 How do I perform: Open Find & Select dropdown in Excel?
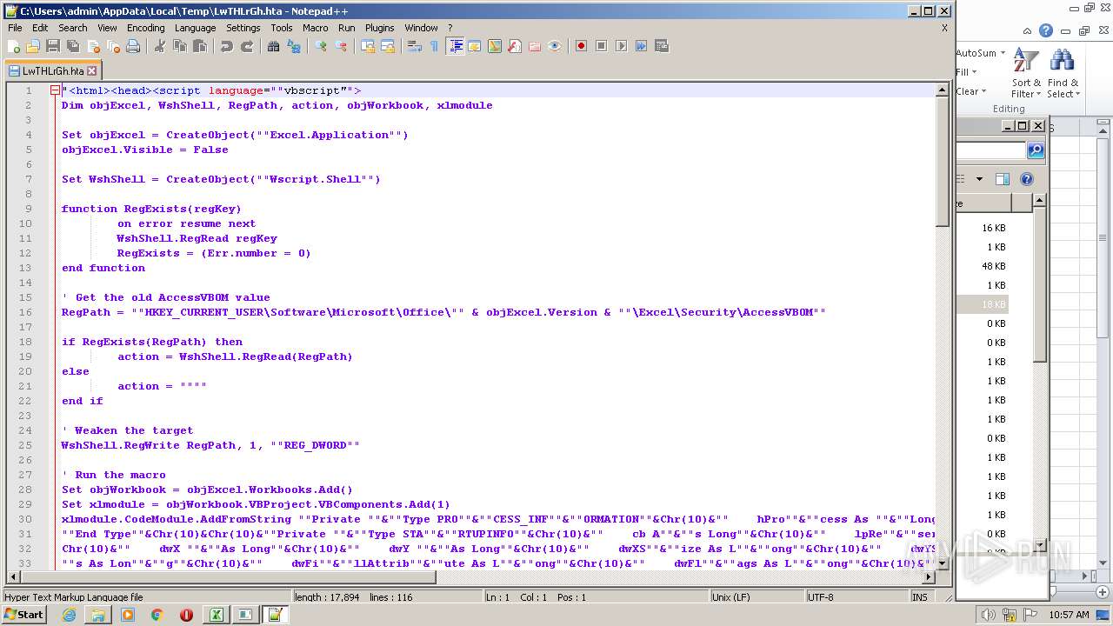tap(1063, 73)
